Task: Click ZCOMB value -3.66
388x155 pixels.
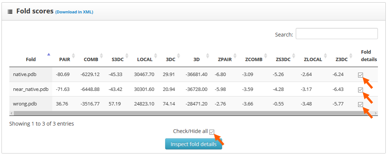Action: pyautogui.click(x=248, y=104)
